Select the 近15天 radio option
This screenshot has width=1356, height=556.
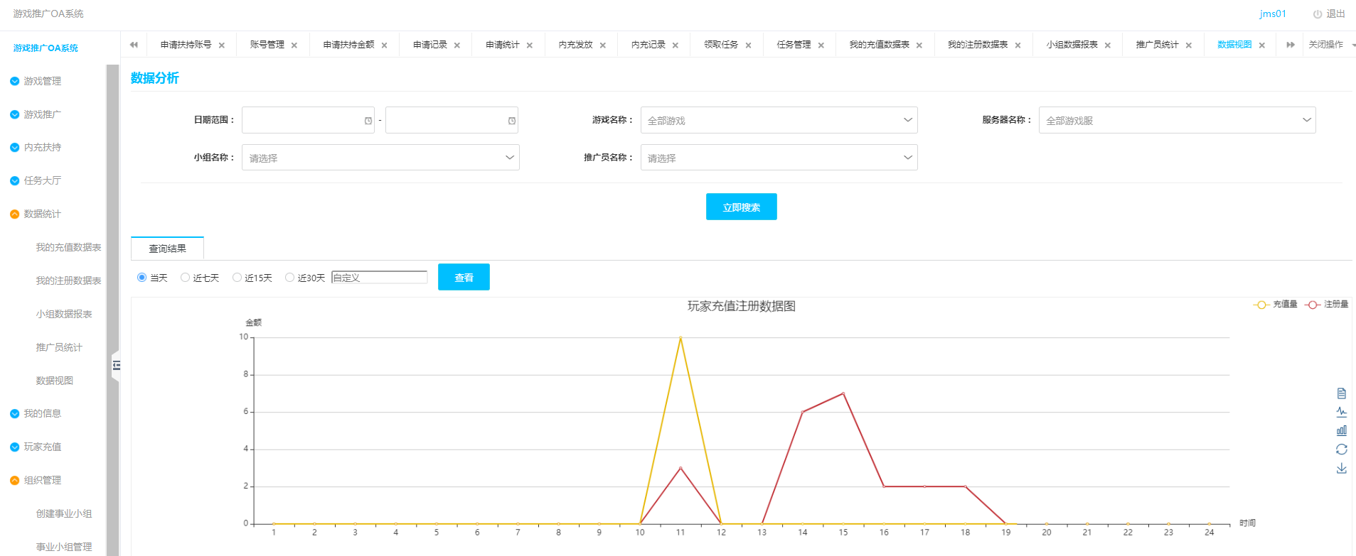[237, 278]
